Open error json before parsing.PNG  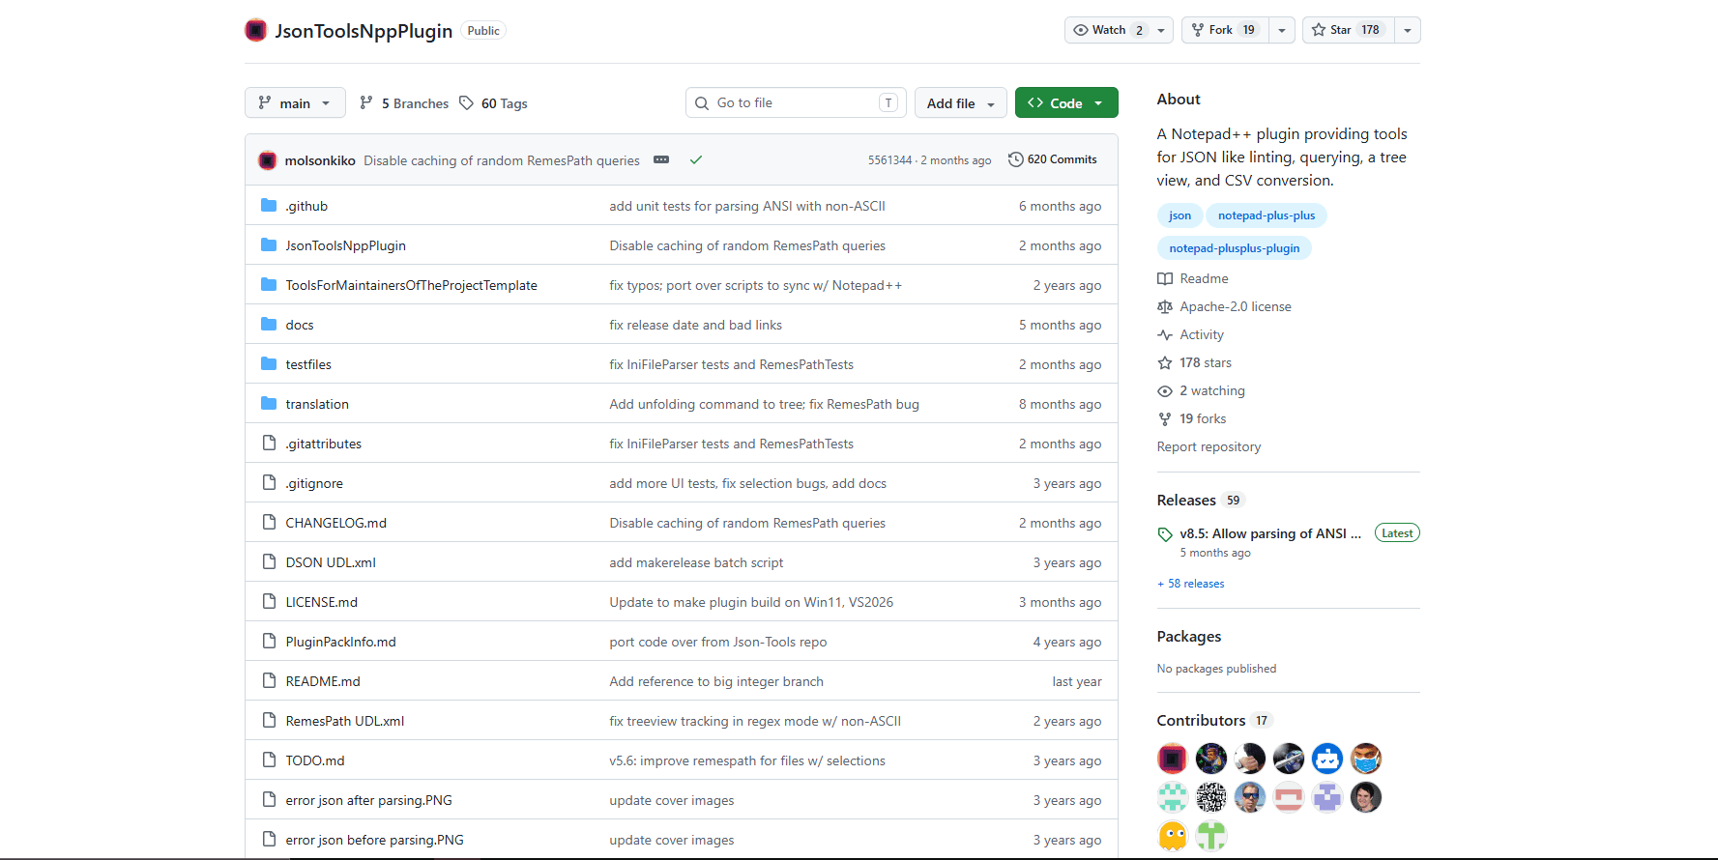coord(375,840)
